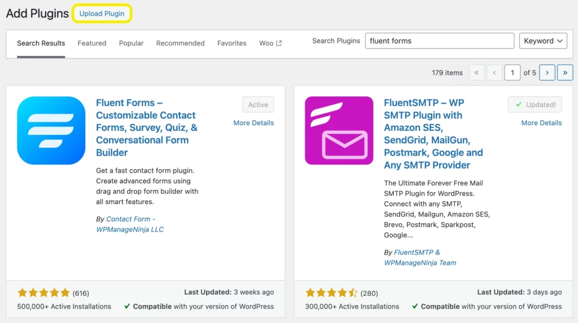Open the Search Results tab
The width and height of the screenshot is (578, 323).
click(41, 43)
